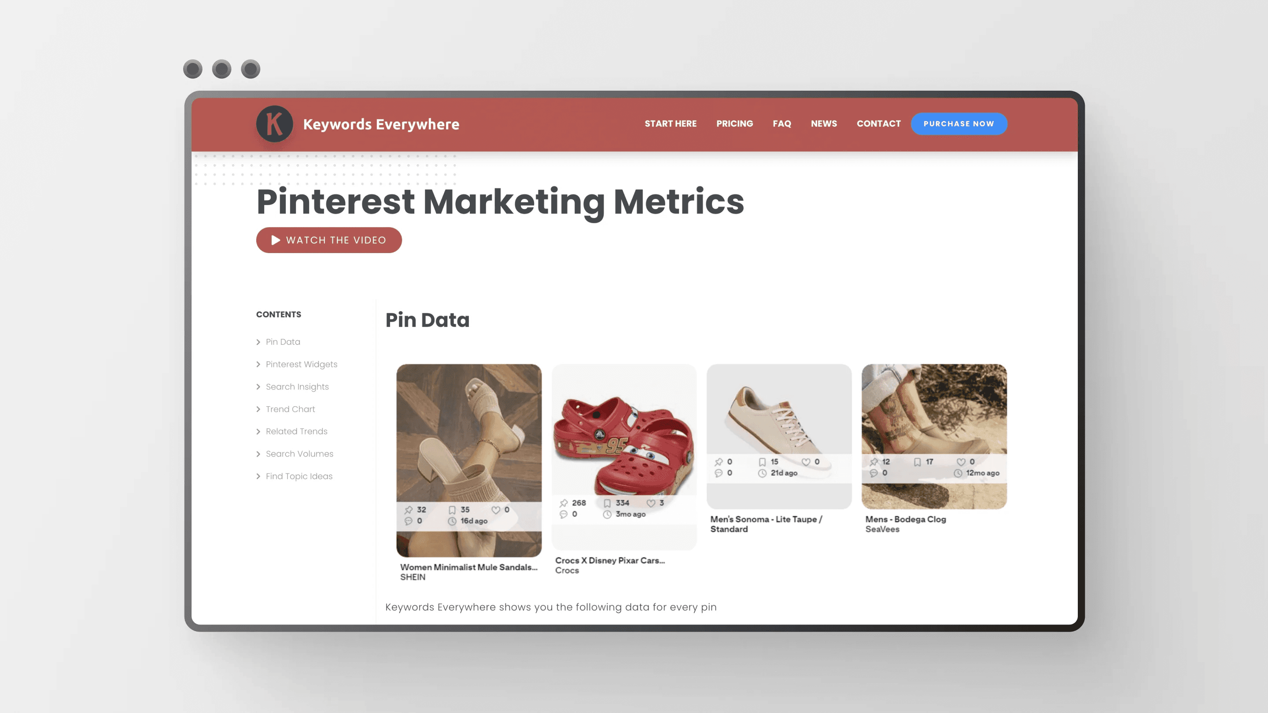Click the like heart icon on Crocs pin

[x=652, y=502]
